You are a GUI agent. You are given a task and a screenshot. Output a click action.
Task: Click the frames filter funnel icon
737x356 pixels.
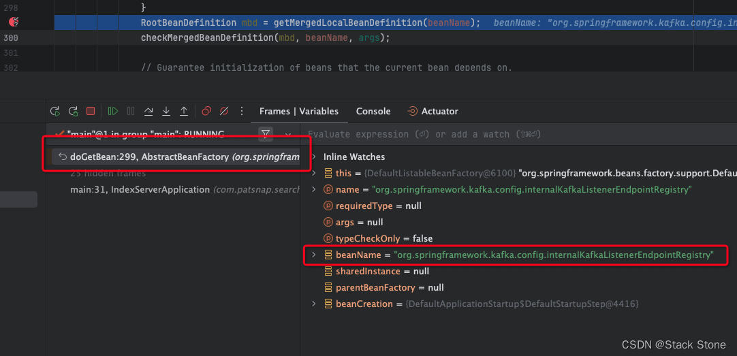[266, 134]
